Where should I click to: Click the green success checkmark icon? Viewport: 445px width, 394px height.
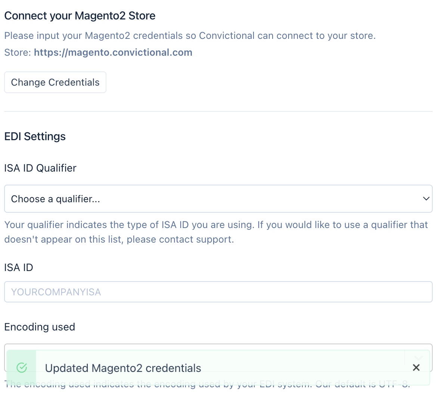(x=22, y=367)
